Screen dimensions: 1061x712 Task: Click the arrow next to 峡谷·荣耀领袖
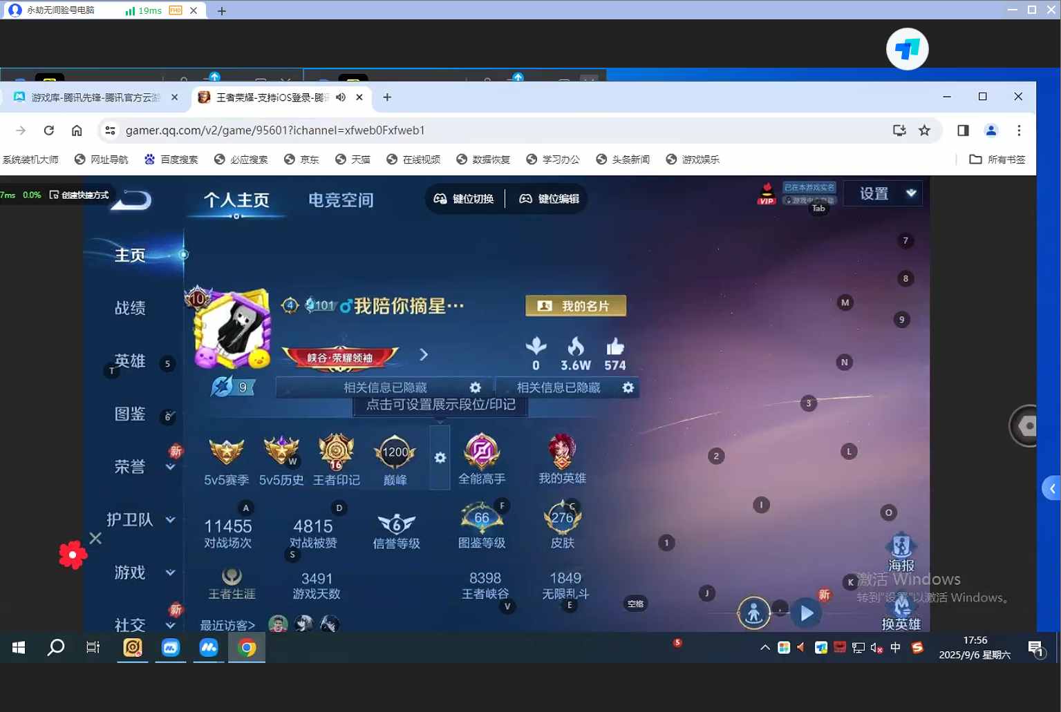coord(424,354)
